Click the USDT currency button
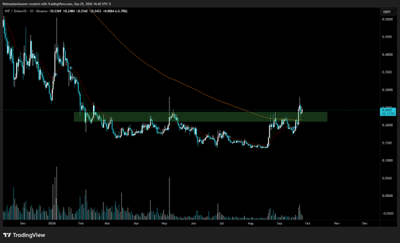Image resolution: width=400 pixels, height=243 pixels. 387,12
